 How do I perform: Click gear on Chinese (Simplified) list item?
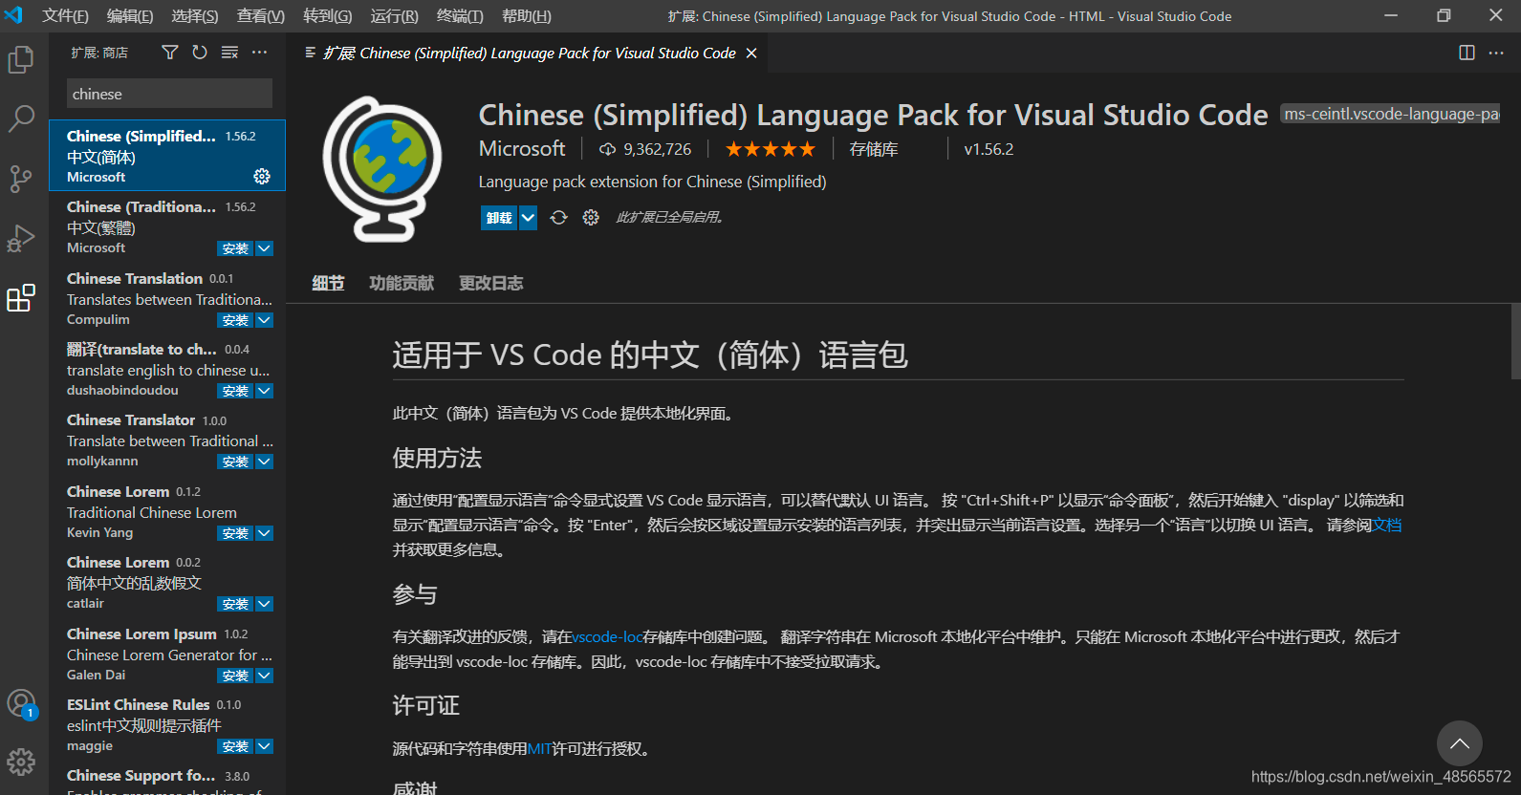[262, 177]
